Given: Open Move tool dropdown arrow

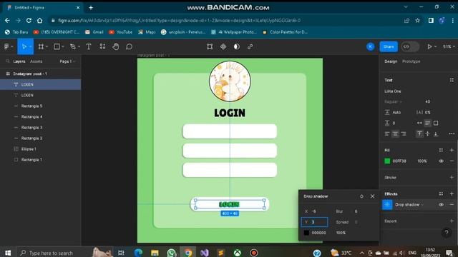Looking at the screenshot, I should pyautogui.click(x=30, y=46).
